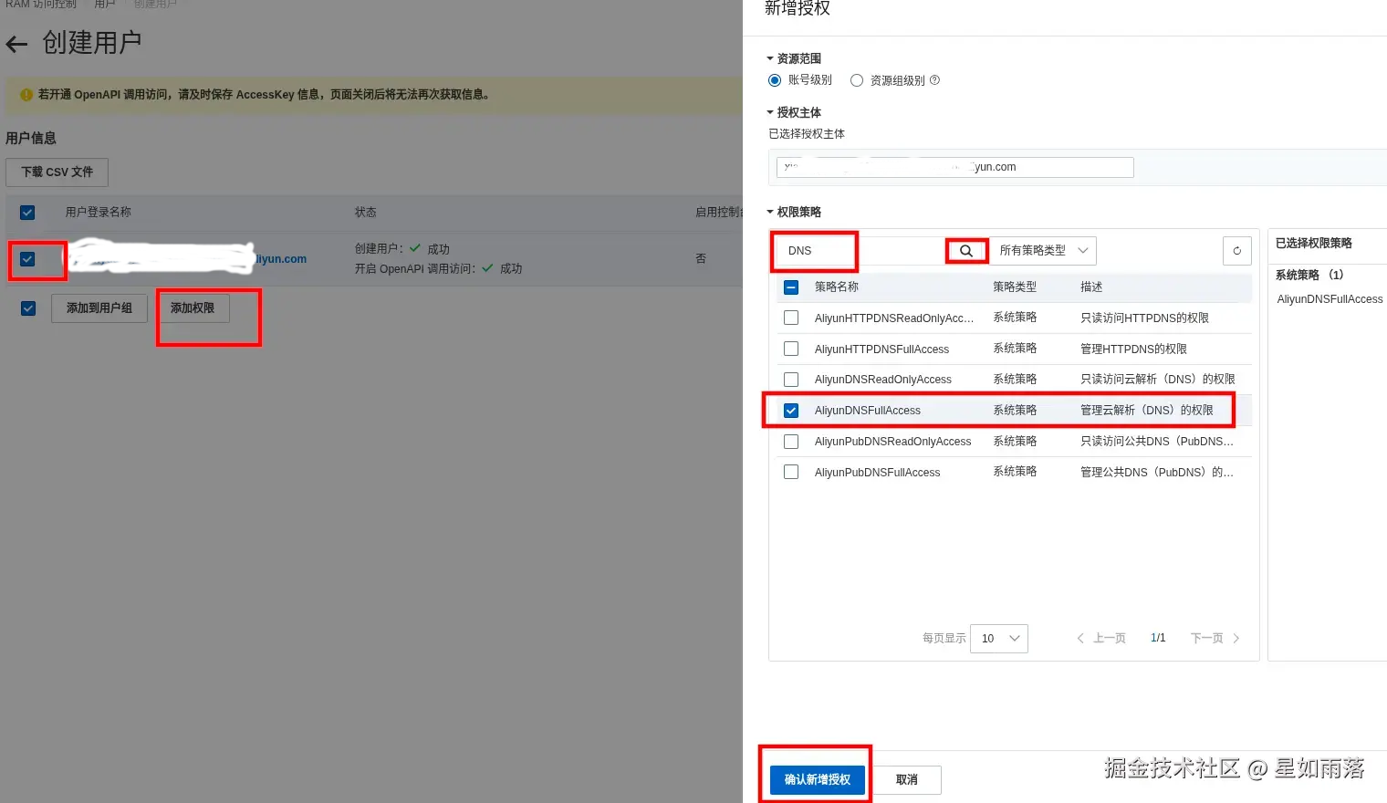Go to next page using the right chevron
This screenshot has width=1387, height=803.
tap(1236, 638)
